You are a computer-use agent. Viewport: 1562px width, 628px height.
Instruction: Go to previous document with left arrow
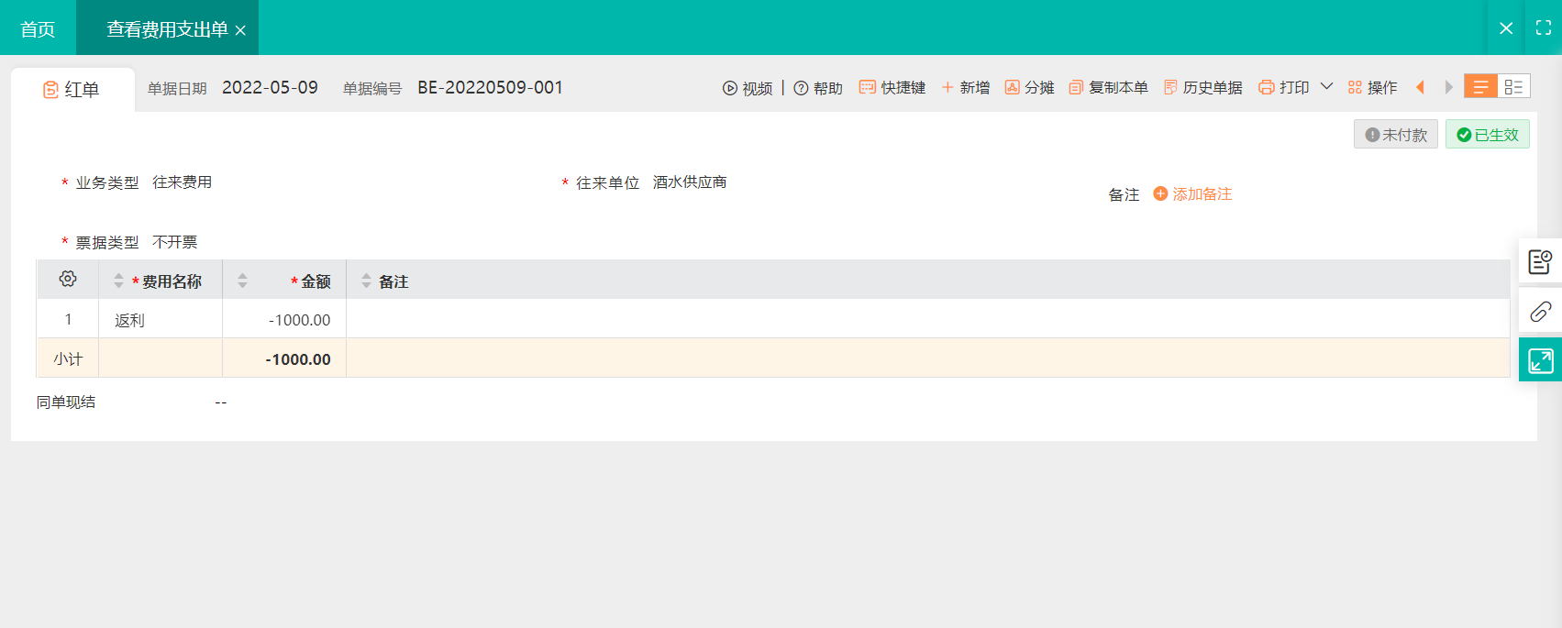click(x=1420, y=87)
